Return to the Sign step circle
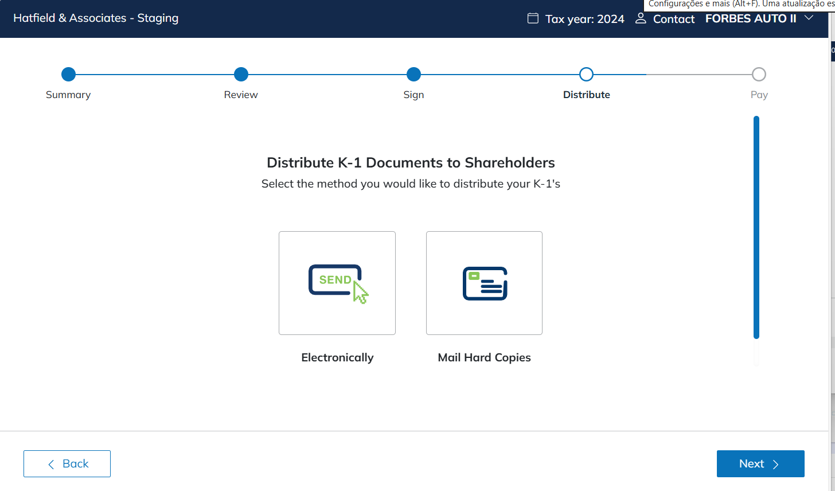 (x=413, y=74)
